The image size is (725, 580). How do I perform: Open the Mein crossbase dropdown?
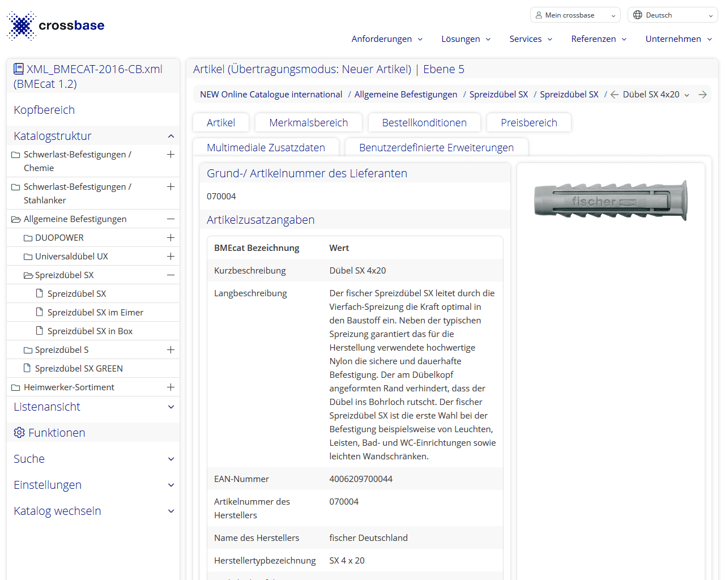575,15
